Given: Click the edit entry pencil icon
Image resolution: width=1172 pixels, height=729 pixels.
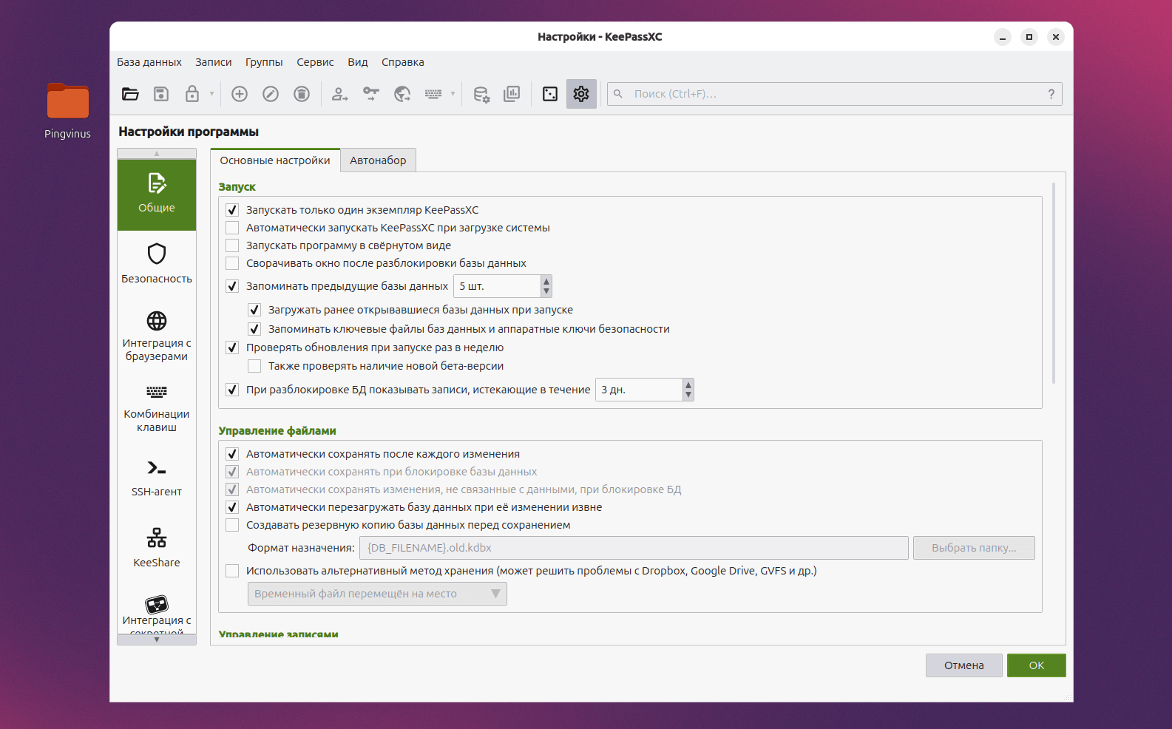Looking at the screenshot, I should [271, 94].
